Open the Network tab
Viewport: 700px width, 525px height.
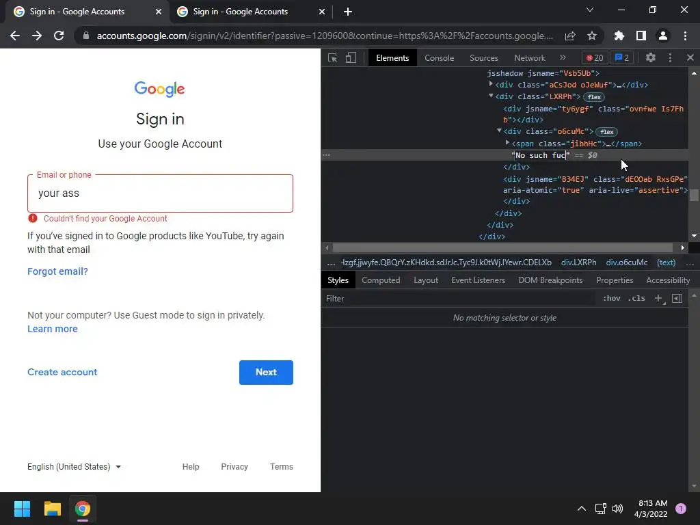pos(530,58)
